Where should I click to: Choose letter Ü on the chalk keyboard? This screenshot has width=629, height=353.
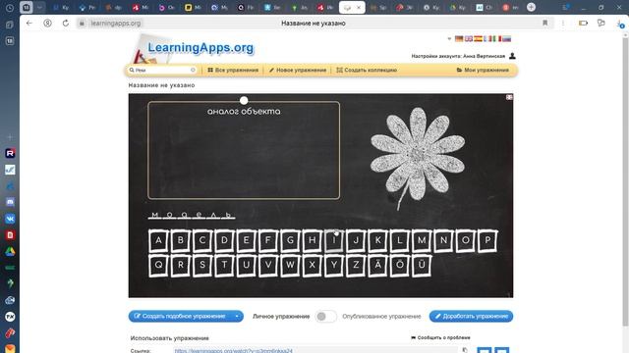pyautogui.click(x=422, y=266)
